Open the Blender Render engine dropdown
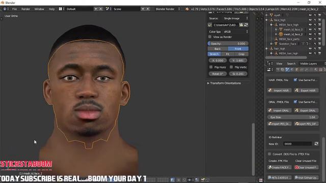Screen dimensions: 326x183 168,9
